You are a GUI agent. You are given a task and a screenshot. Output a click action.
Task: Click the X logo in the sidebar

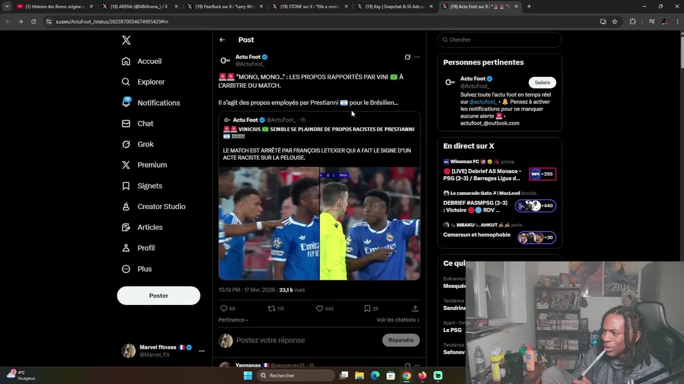126,40
